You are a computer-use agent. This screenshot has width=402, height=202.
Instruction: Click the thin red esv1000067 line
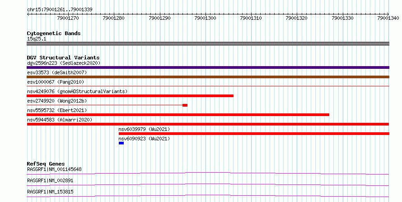(208, 86)
